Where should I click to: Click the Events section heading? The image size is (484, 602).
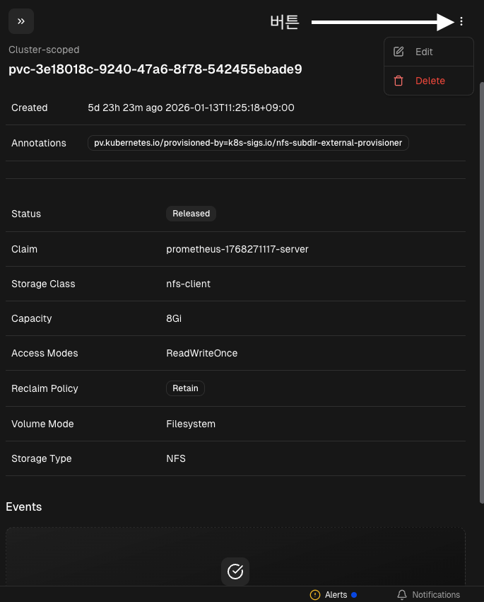pos(24,507)
